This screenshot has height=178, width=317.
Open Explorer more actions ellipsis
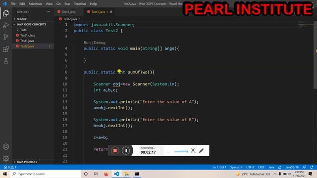tap(49, 12)
